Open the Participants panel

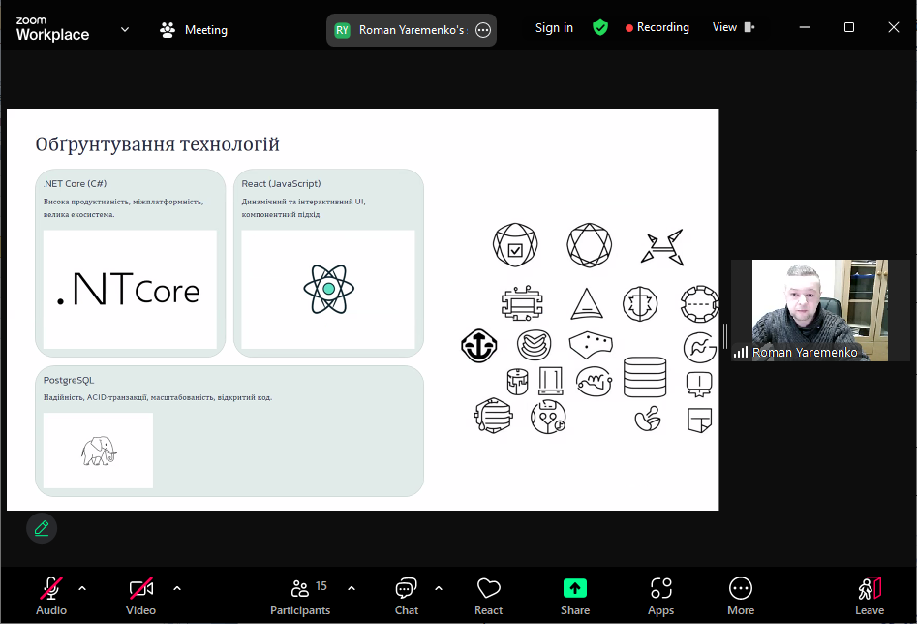pyautogui.click(x=300, y=595)
